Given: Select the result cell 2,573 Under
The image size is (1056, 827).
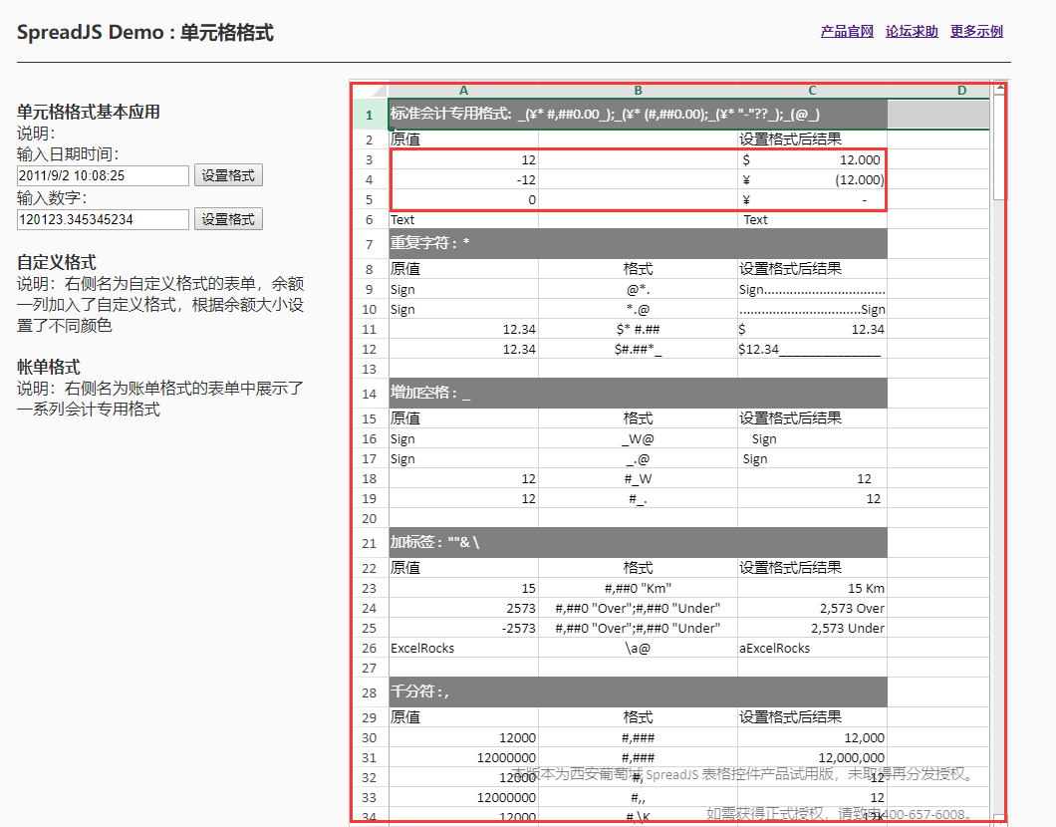Looking at the screenshot, I should pos(812,629).
